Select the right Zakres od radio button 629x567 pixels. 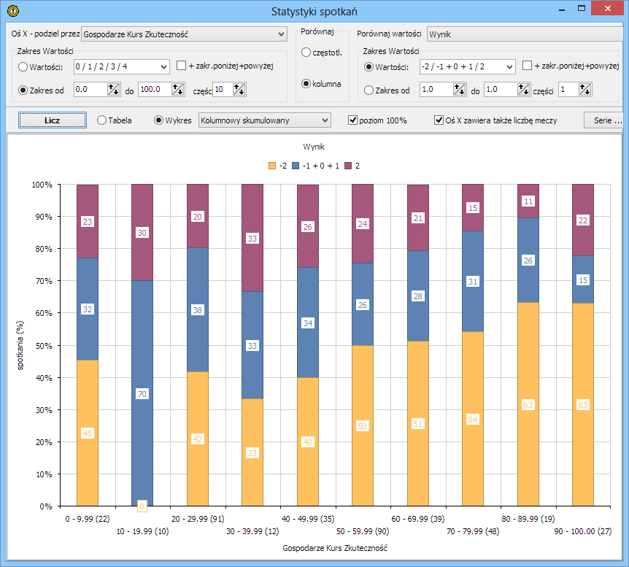pos(368,90)
